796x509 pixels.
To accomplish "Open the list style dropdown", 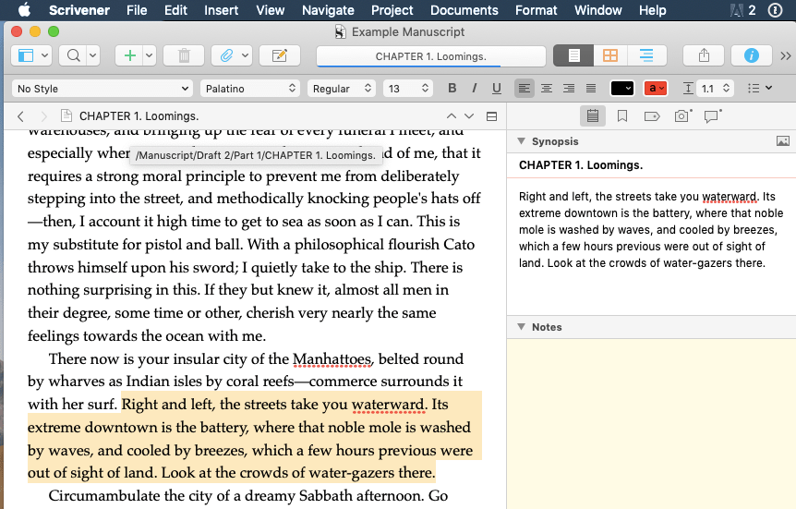I will tap(760, 89).
